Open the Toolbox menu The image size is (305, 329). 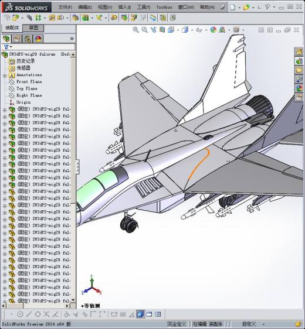click(x=164, y=7)
